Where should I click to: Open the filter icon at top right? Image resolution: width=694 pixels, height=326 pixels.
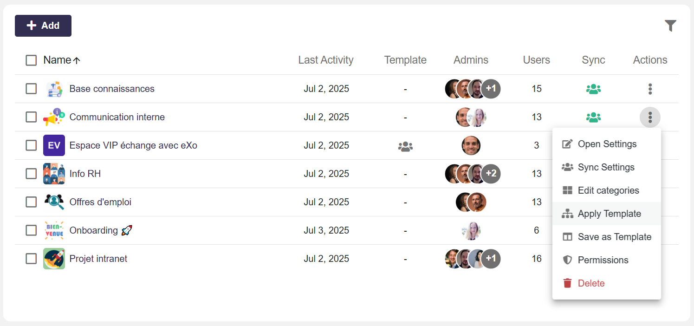(670, 26)
